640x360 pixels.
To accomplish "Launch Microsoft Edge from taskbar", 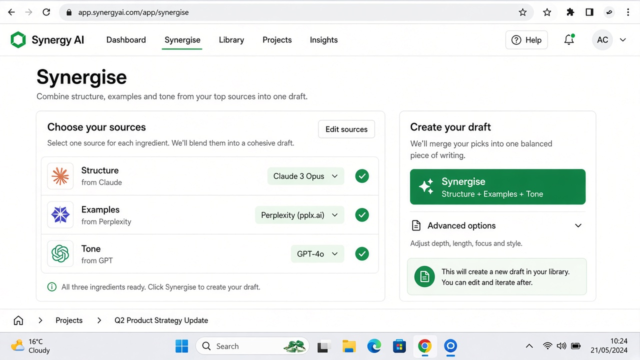I will pyautogui.click(x=374, y=346).
